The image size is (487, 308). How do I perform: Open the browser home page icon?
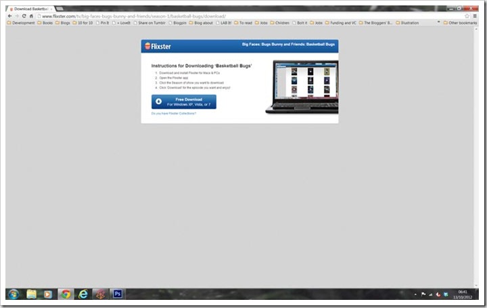pos(31,16)
